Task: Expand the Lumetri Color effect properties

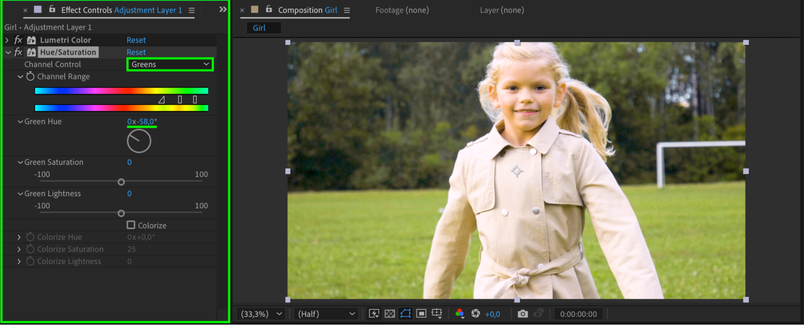Action: [7, 40]
